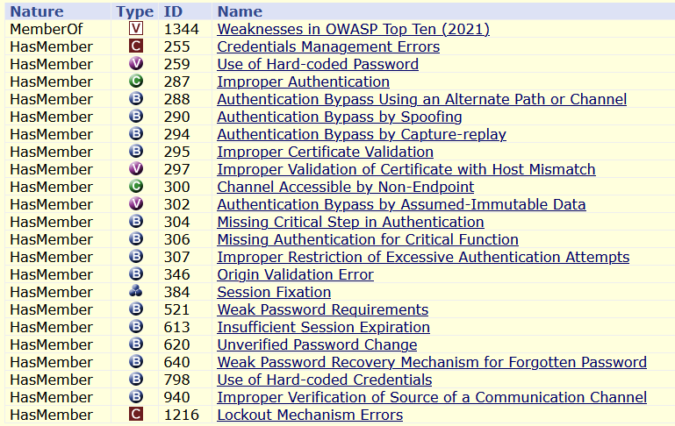Open Authentication Bypass by Capture-replay link
The width and height of the screenshot is (675, 426).
pyautogui.click(x=362, y=134)
